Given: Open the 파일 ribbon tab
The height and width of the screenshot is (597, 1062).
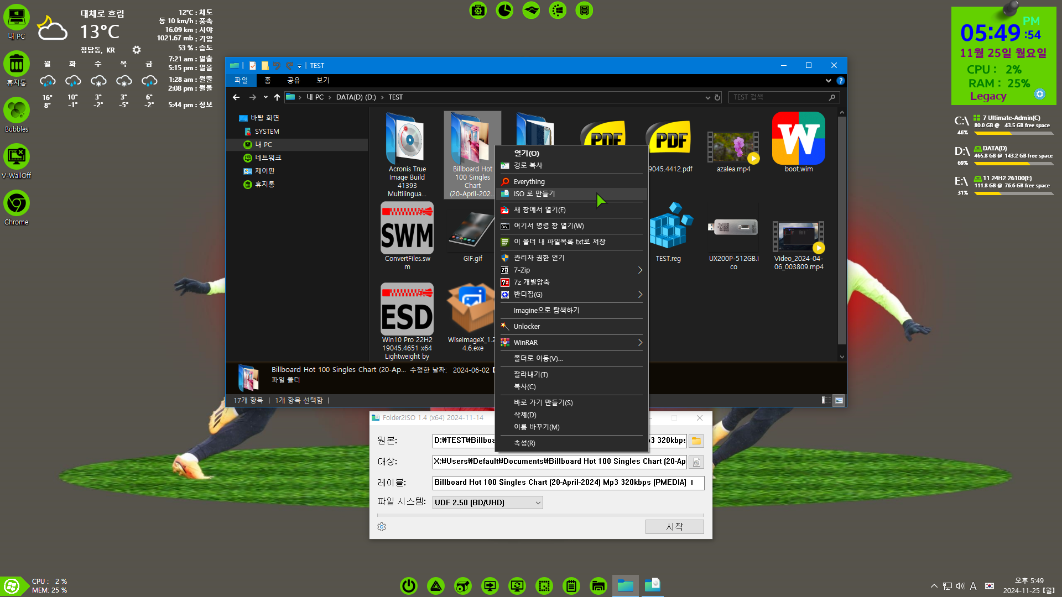Looking at the screenshot, I should (241, 81).
